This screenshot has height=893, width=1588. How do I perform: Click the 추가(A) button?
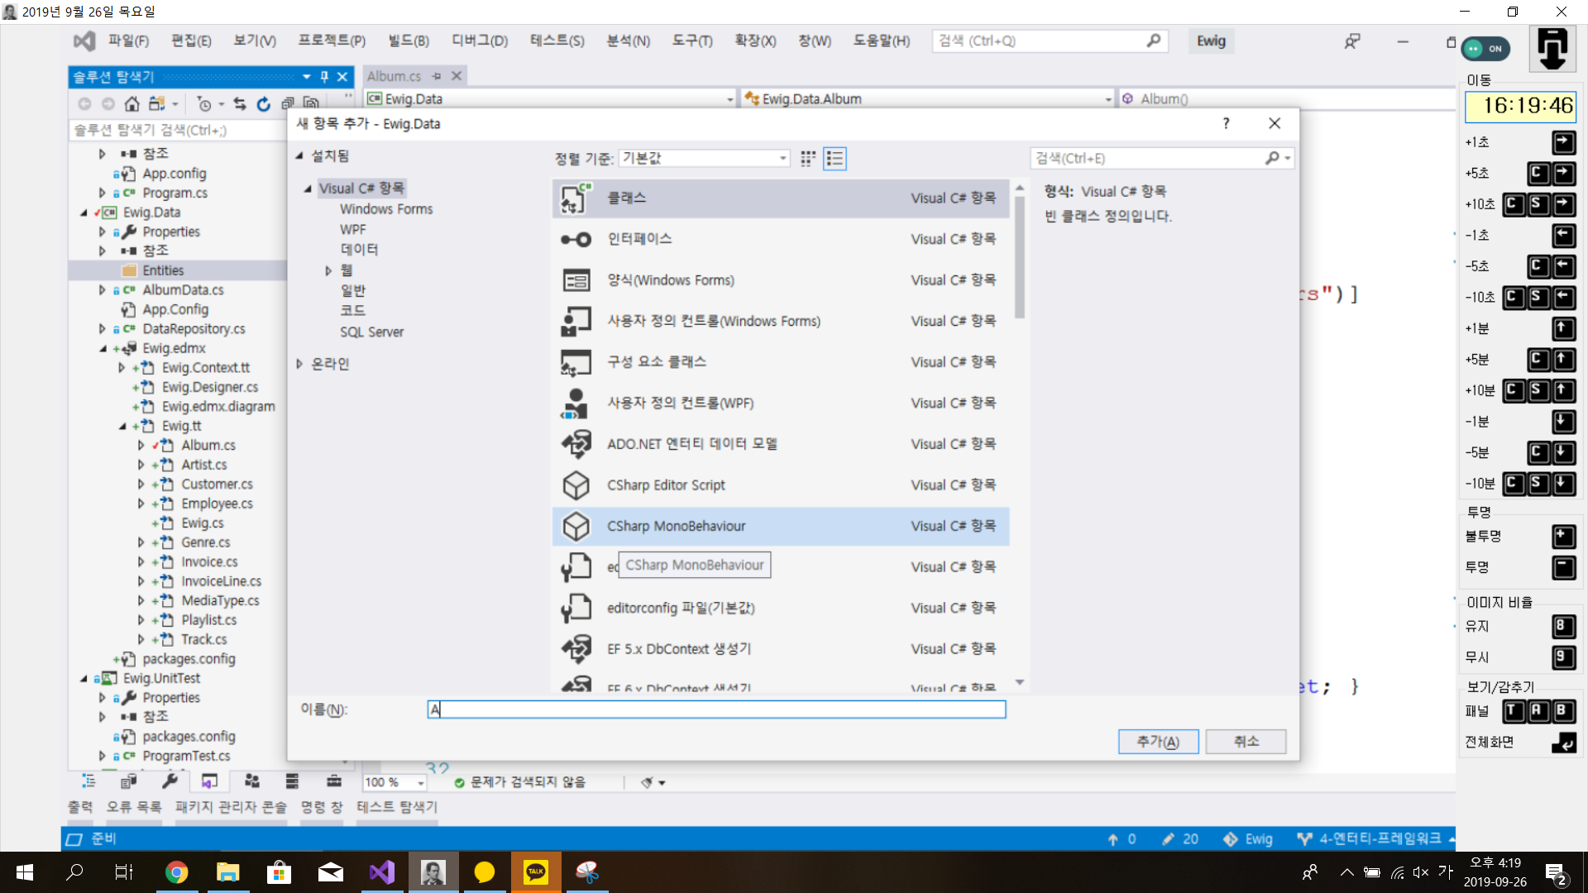(1157, 742)
